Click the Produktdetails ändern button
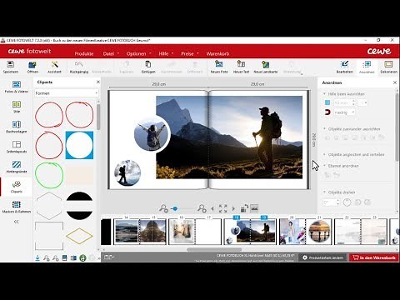 [x=322, y=257]
